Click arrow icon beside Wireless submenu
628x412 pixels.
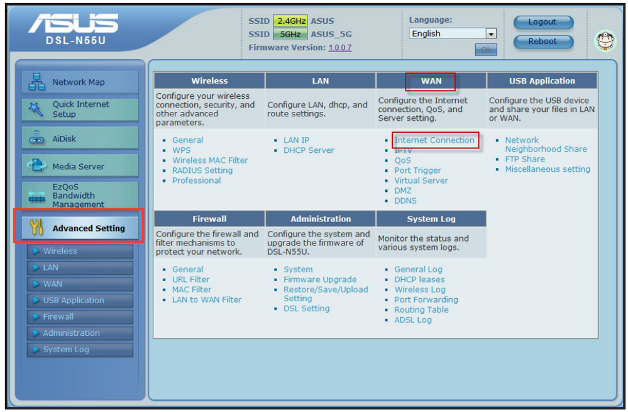coord(36,251)
